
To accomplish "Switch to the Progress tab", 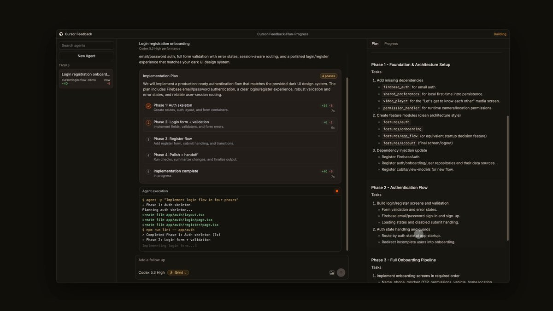I will click(391, 44).
